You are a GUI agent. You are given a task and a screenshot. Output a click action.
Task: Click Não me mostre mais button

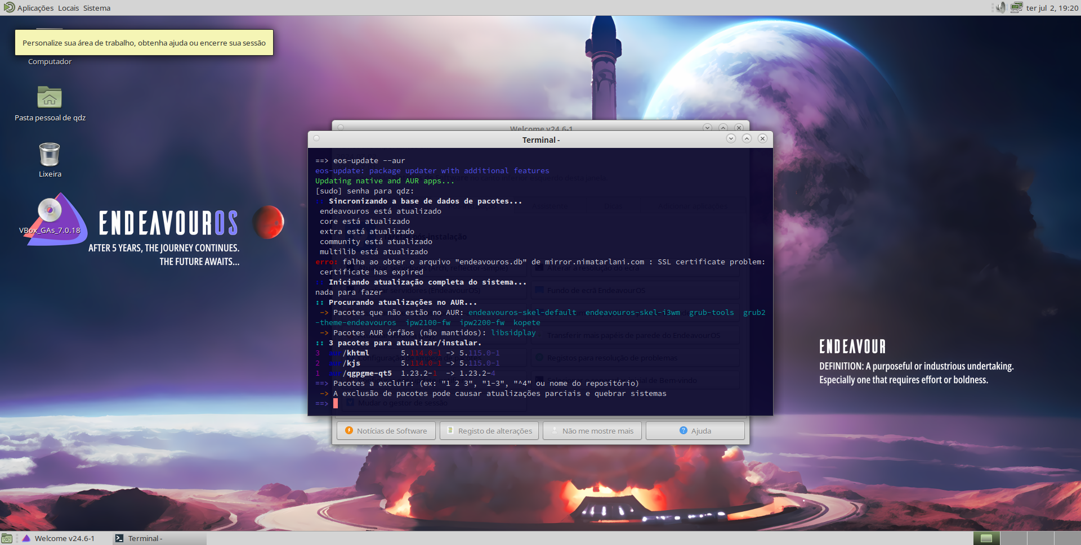(x=592, y=431)
